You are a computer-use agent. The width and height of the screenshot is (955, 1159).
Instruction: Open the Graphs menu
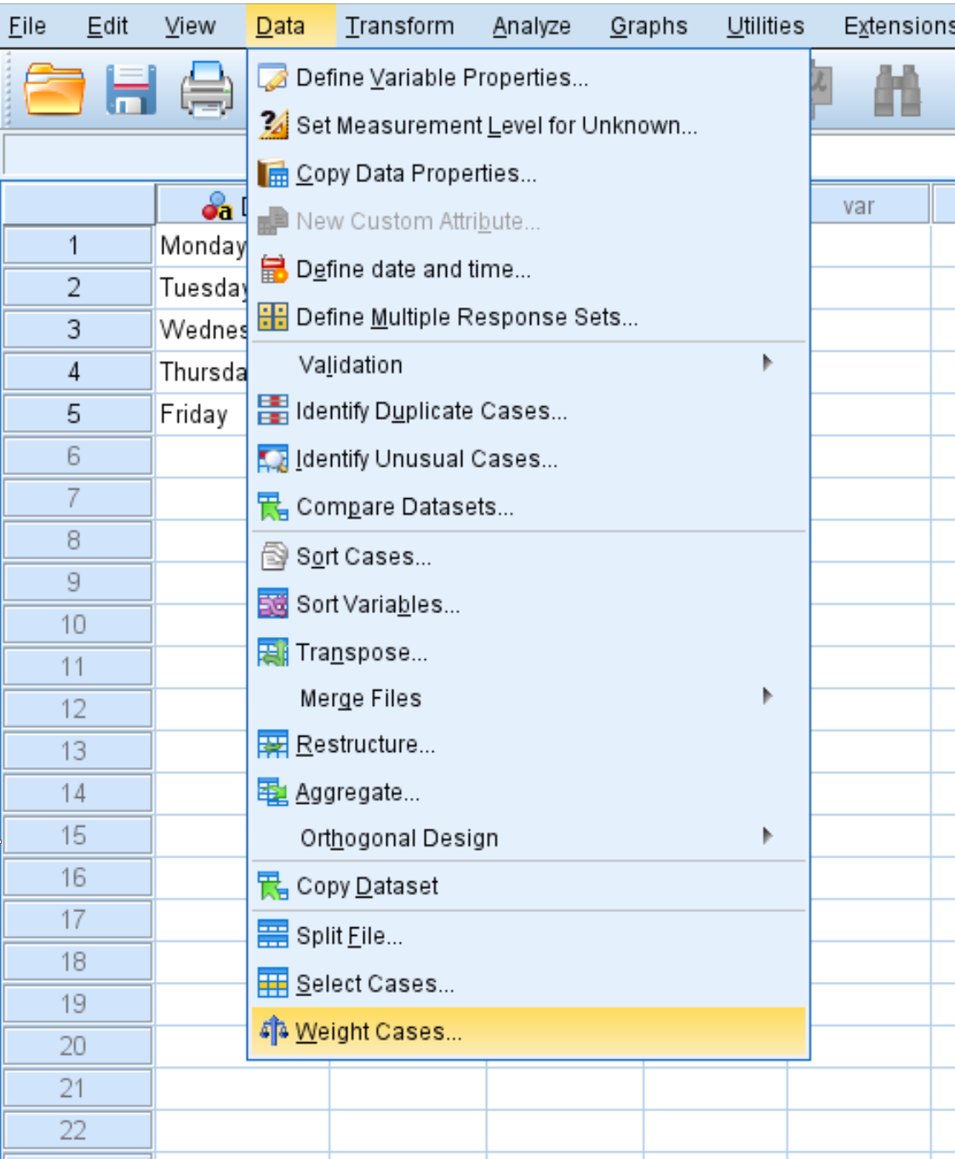[x=649, y=26]
